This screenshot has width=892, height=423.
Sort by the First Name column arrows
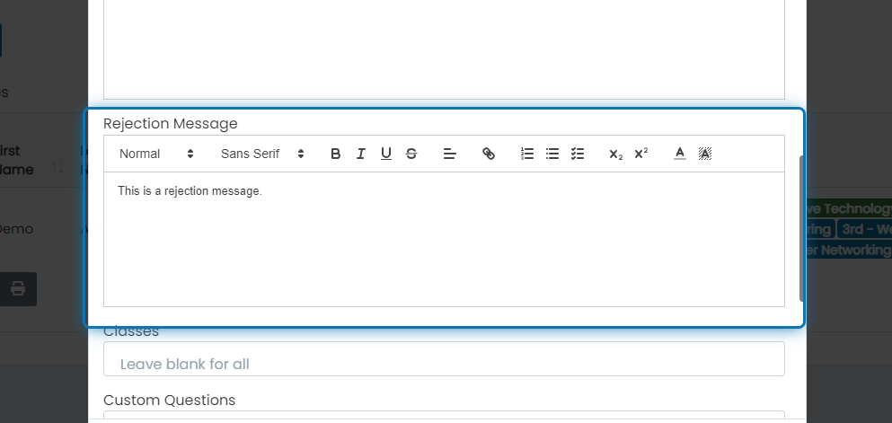click(58, 168)
